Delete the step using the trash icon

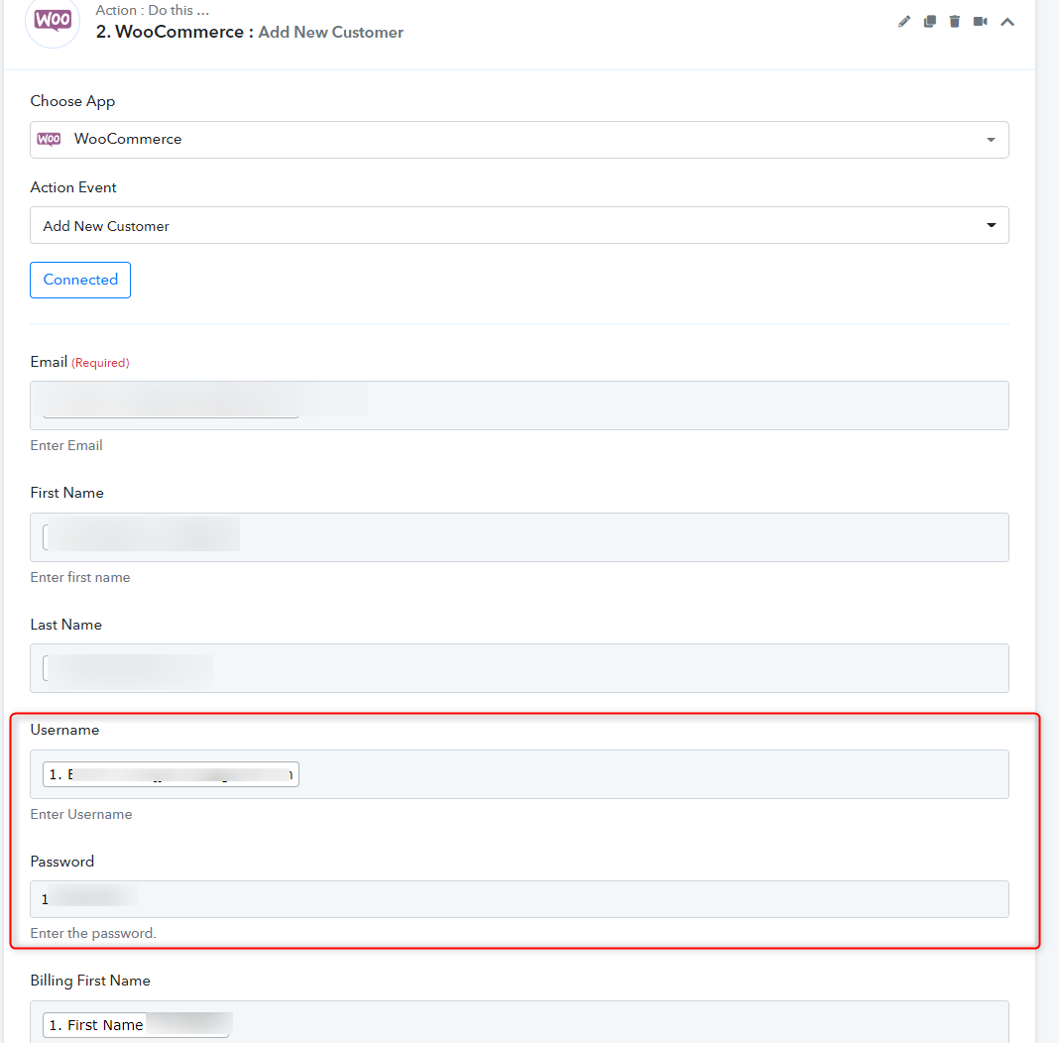click(x=954, y=22)
